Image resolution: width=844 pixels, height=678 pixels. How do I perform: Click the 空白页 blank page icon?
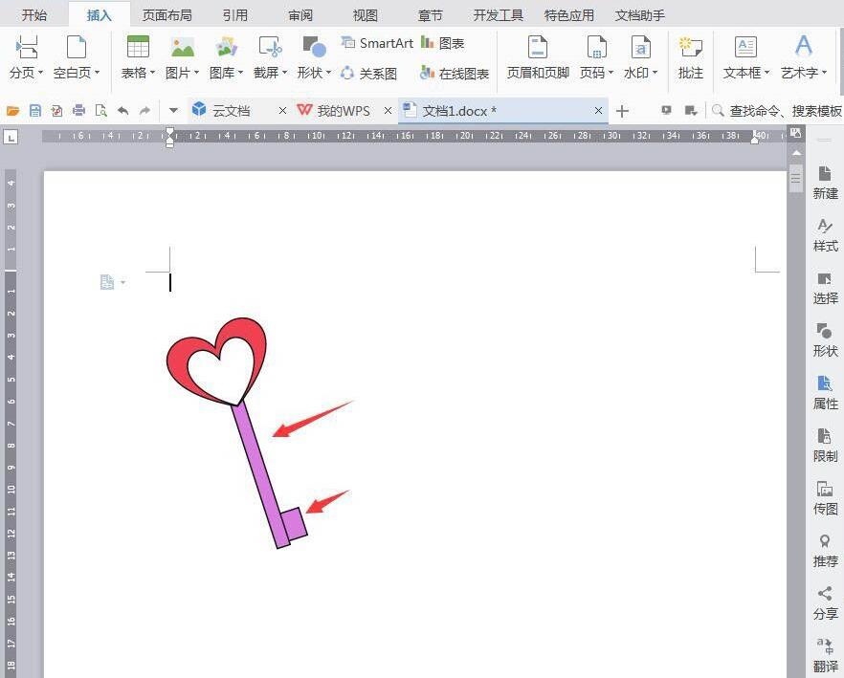tap(76, 47)
